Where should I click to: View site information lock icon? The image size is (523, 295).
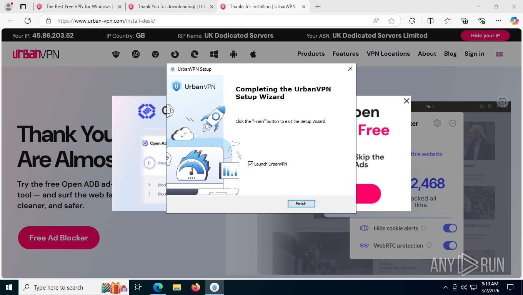click(x=48, y=21)
